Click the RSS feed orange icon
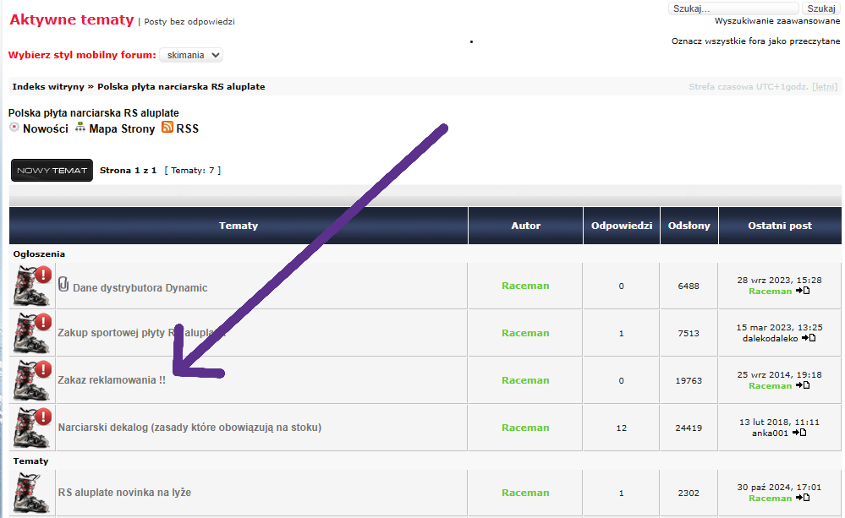 [167, 128]
